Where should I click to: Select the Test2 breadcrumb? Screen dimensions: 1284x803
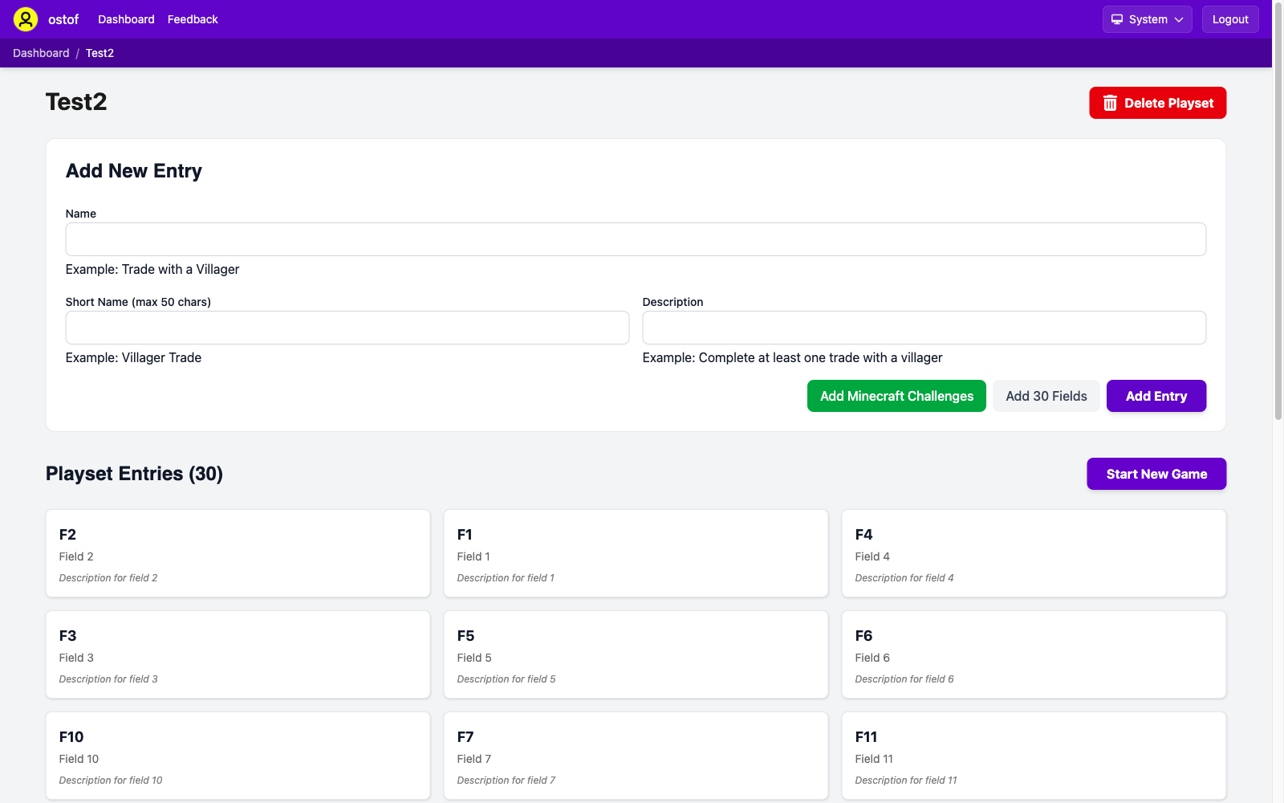pos(100,52)
